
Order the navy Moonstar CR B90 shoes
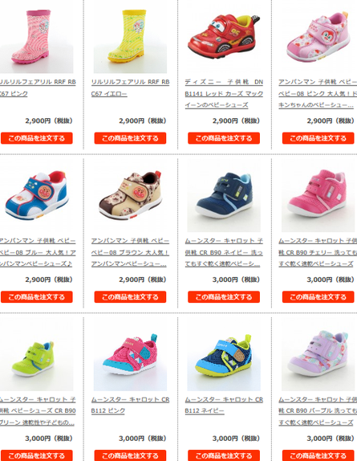click(224, 297)
